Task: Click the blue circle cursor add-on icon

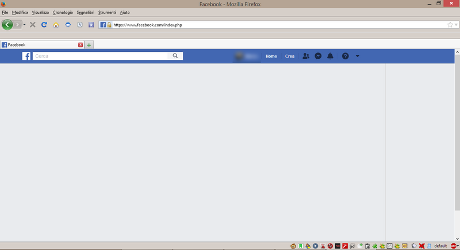Action: coord(315,246)
